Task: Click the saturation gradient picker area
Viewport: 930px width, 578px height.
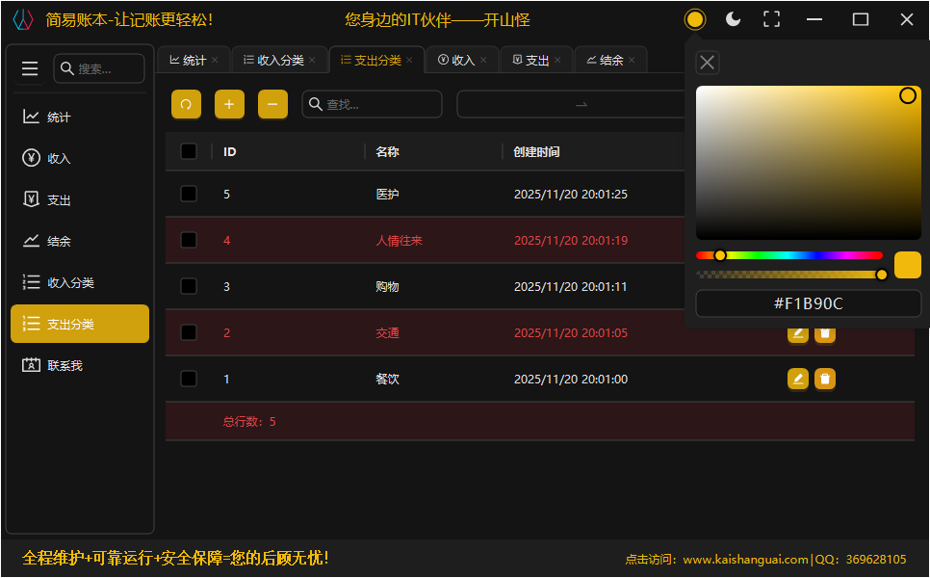Action: click(x=809, y=163)
